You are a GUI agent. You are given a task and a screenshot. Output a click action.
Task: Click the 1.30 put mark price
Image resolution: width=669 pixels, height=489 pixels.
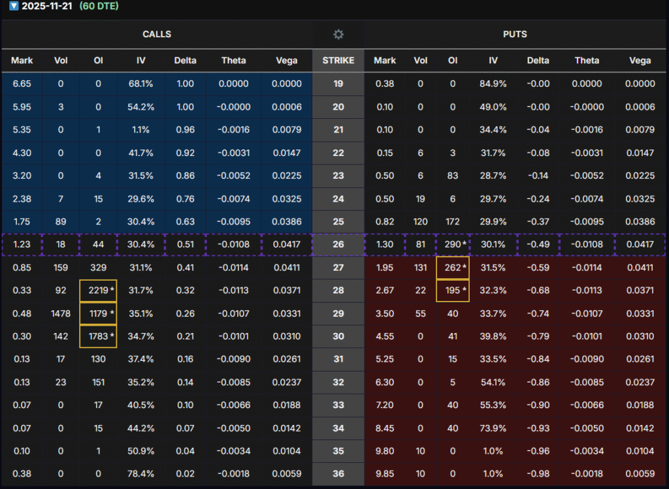pos(384,245)
